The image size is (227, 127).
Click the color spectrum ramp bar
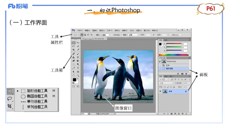[173, 54]
